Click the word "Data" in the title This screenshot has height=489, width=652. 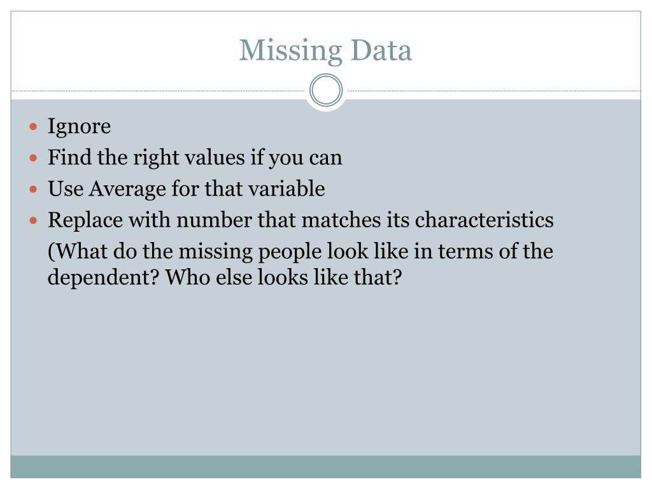[381, 50]
